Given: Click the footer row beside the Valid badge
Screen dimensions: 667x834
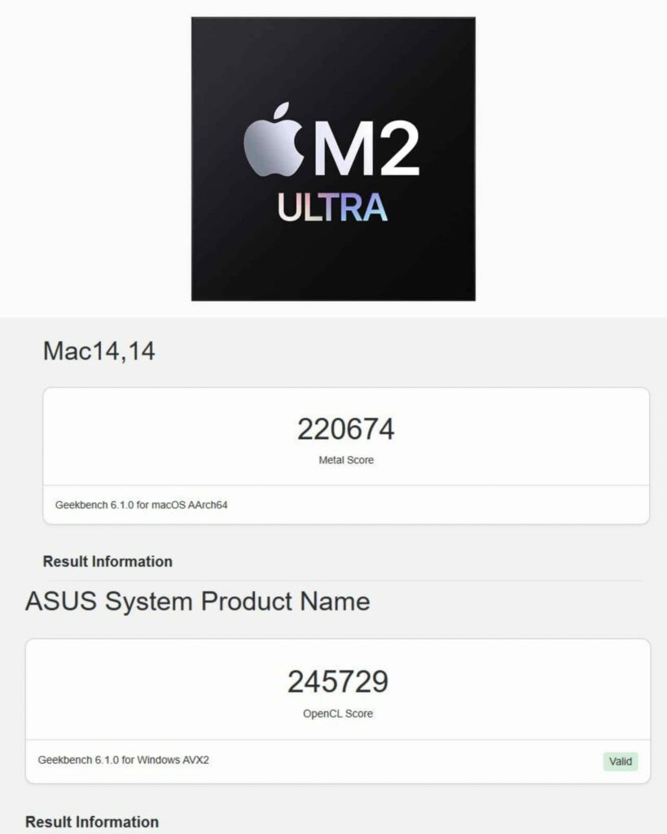Looking at the screenshot, I should (404, 762).
